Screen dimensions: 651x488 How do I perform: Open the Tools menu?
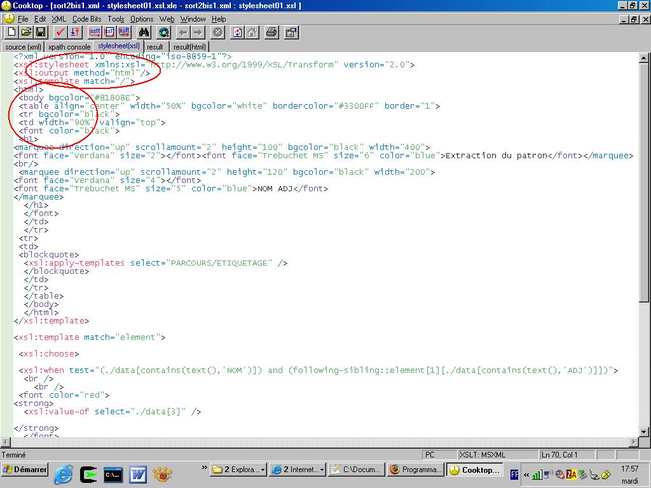116,19
